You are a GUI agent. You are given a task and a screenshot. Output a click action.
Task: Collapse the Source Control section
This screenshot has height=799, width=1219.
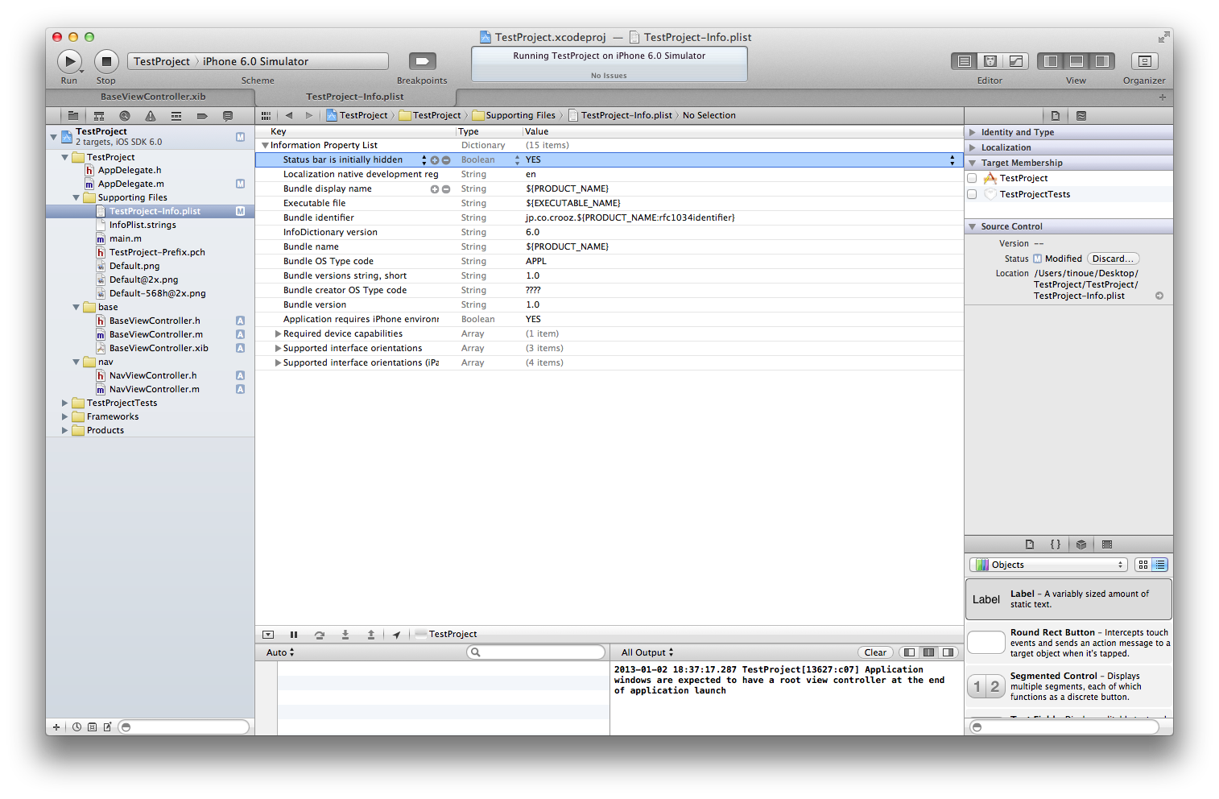pos(973,227)
